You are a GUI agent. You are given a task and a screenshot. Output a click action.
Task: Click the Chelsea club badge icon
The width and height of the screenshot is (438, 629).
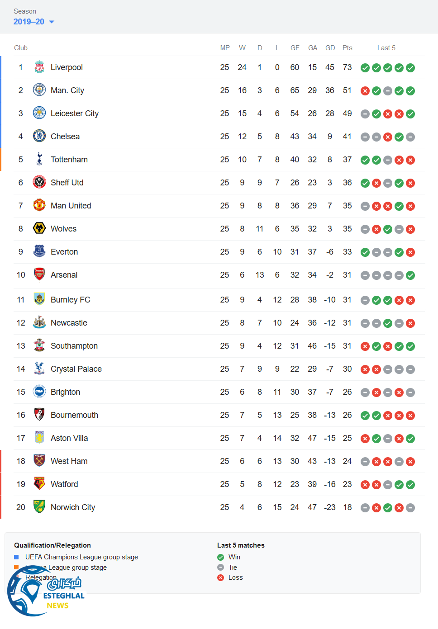point(39,136)
